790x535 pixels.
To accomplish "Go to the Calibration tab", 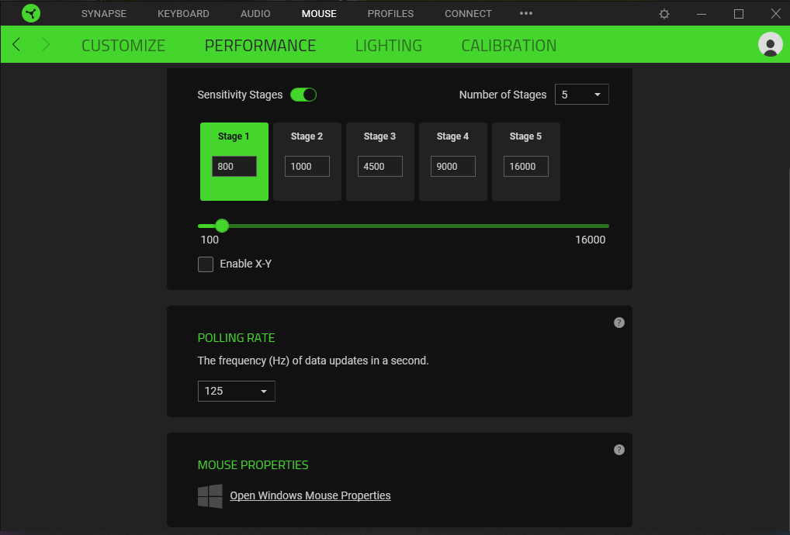I will click(508, 46).
